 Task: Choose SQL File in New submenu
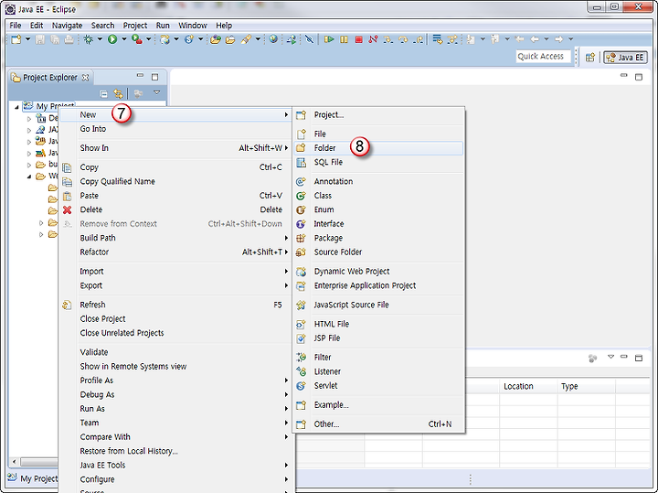point(378,163)
